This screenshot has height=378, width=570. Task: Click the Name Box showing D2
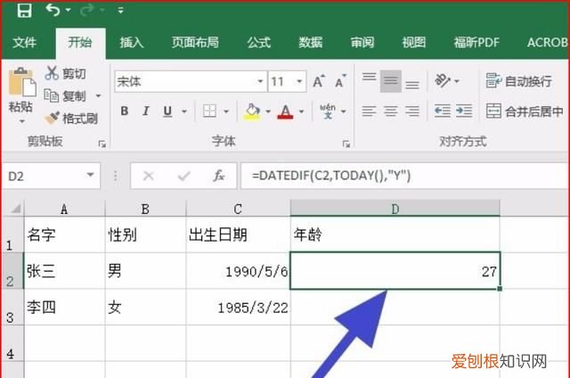point(45,177)
